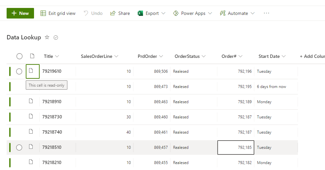Click the Title cell 79218210

(57, 162)
